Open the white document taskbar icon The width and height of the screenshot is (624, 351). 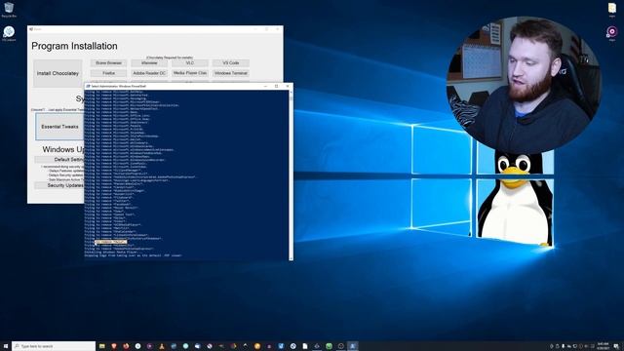pyautogui.click(x=305, y=346)
